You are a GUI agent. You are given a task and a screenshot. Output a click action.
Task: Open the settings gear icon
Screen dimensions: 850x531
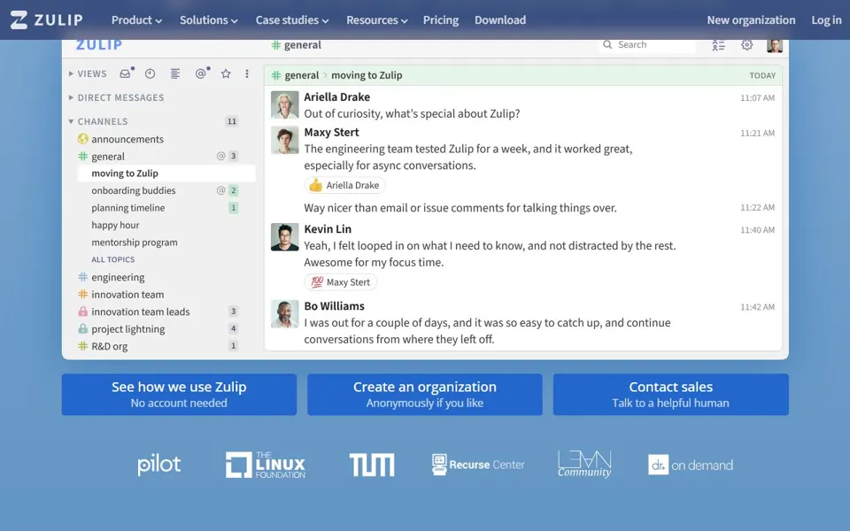click(747, 45)
